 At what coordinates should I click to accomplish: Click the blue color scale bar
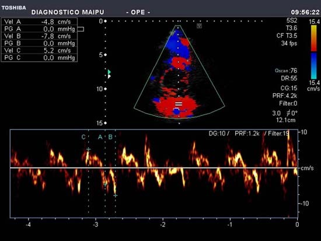tap(313, 66)
